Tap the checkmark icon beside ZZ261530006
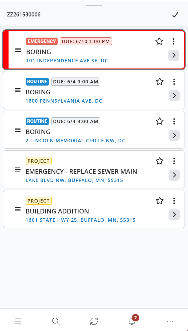This screenshot has width=188, height=331. coord(175,15)
